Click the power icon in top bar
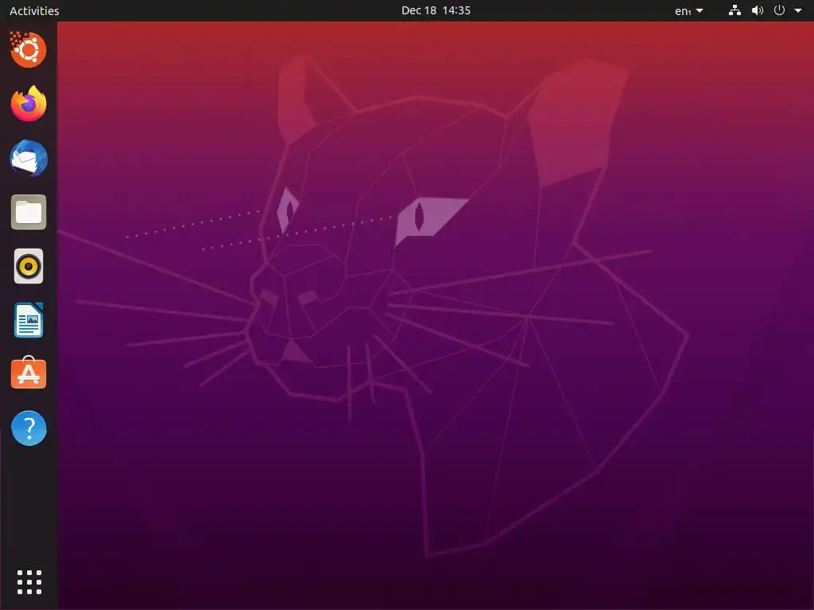 tap(779, 10)
